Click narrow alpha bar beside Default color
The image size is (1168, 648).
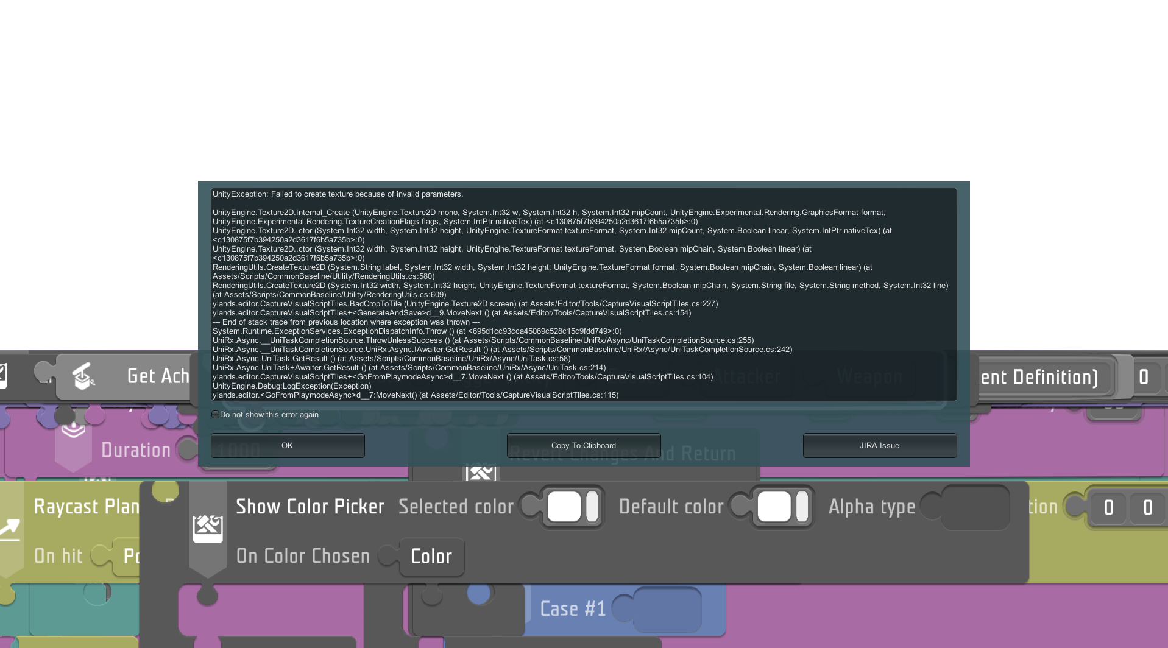tap(802, 507)
